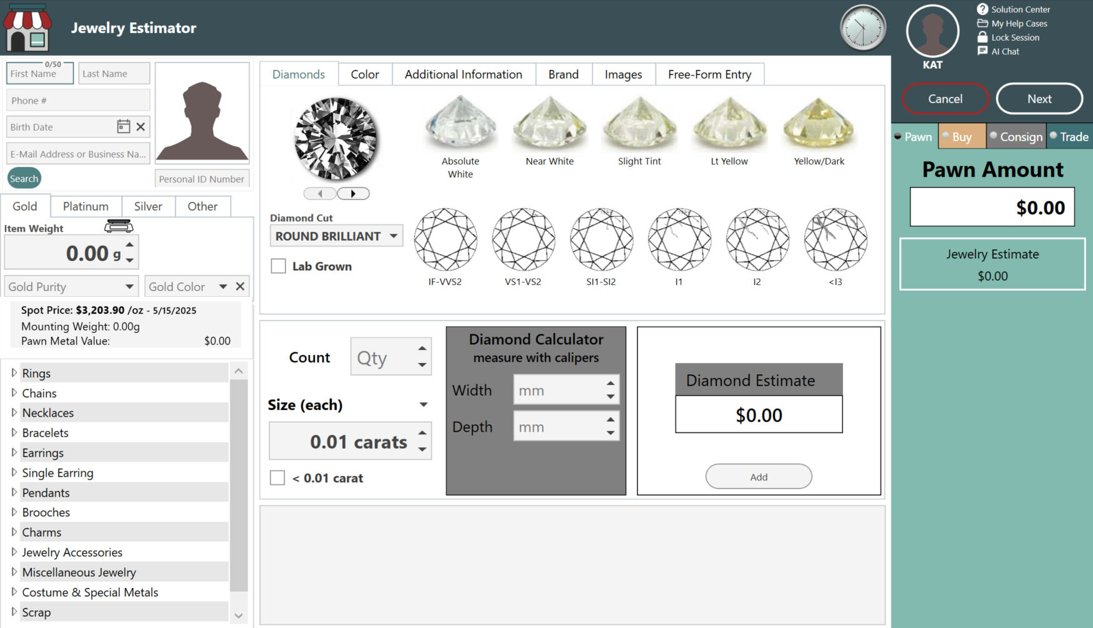The image size is (1093, 628).
Task: Check the < 0.01 carat box
Action: tap(277, 478)
